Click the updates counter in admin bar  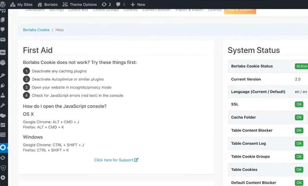[106, 4]
